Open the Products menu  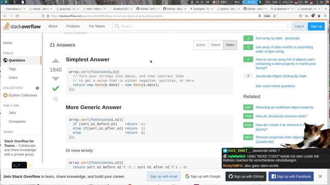[73, 26]
